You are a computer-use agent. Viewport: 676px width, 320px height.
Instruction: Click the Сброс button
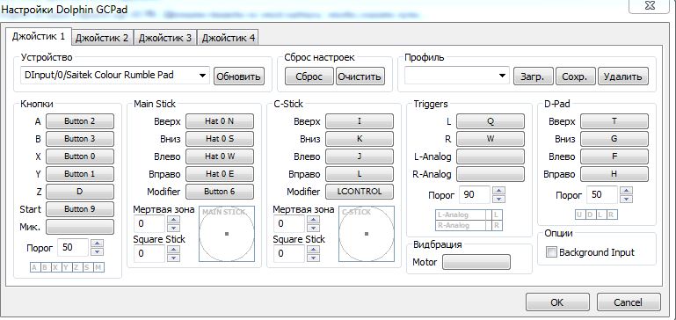(309, 76)
